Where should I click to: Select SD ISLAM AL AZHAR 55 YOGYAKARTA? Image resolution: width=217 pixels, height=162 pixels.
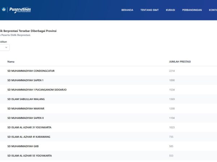pos(30,156)
